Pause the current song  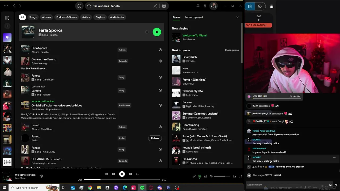122,174
